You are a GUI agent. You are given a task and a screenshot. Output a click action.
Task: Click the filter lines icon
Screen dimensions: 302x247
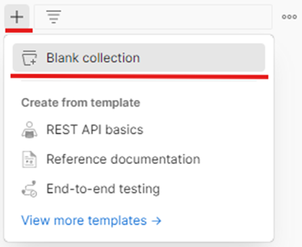[53, 17]
